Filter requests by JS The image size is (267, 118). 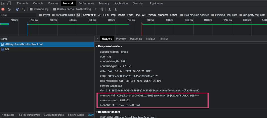100,15
